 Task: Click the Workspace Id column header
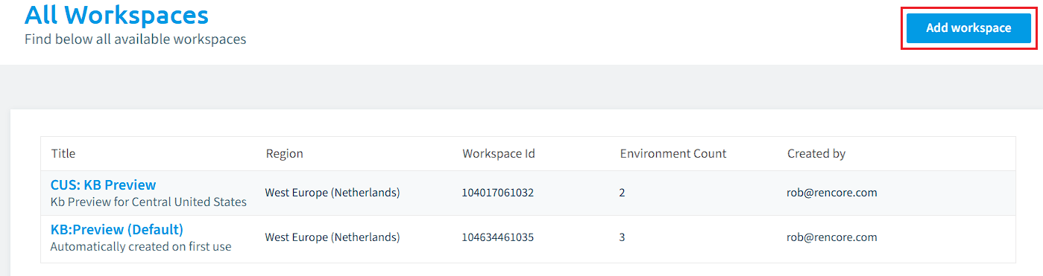tap(499, 153)
